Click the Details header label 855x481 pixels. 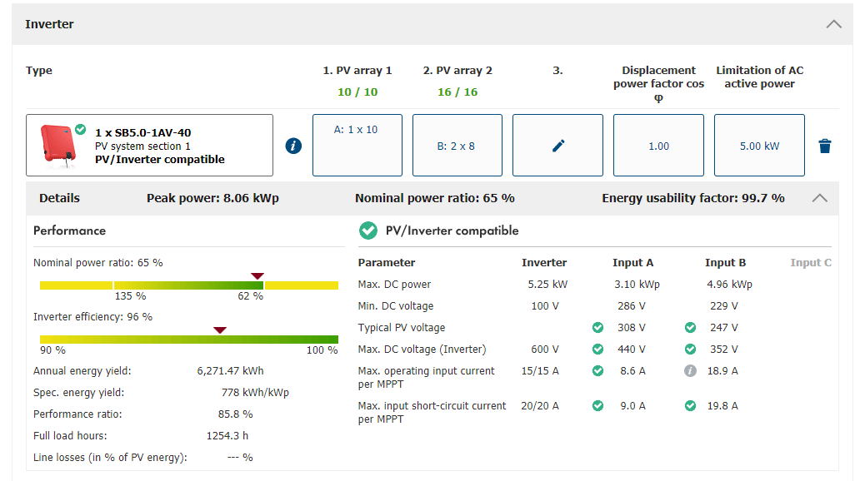tap(59, 198)
